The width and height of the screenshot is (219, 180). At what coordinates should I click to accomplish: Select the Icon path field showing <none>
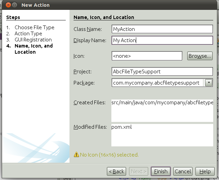[146, 56]
